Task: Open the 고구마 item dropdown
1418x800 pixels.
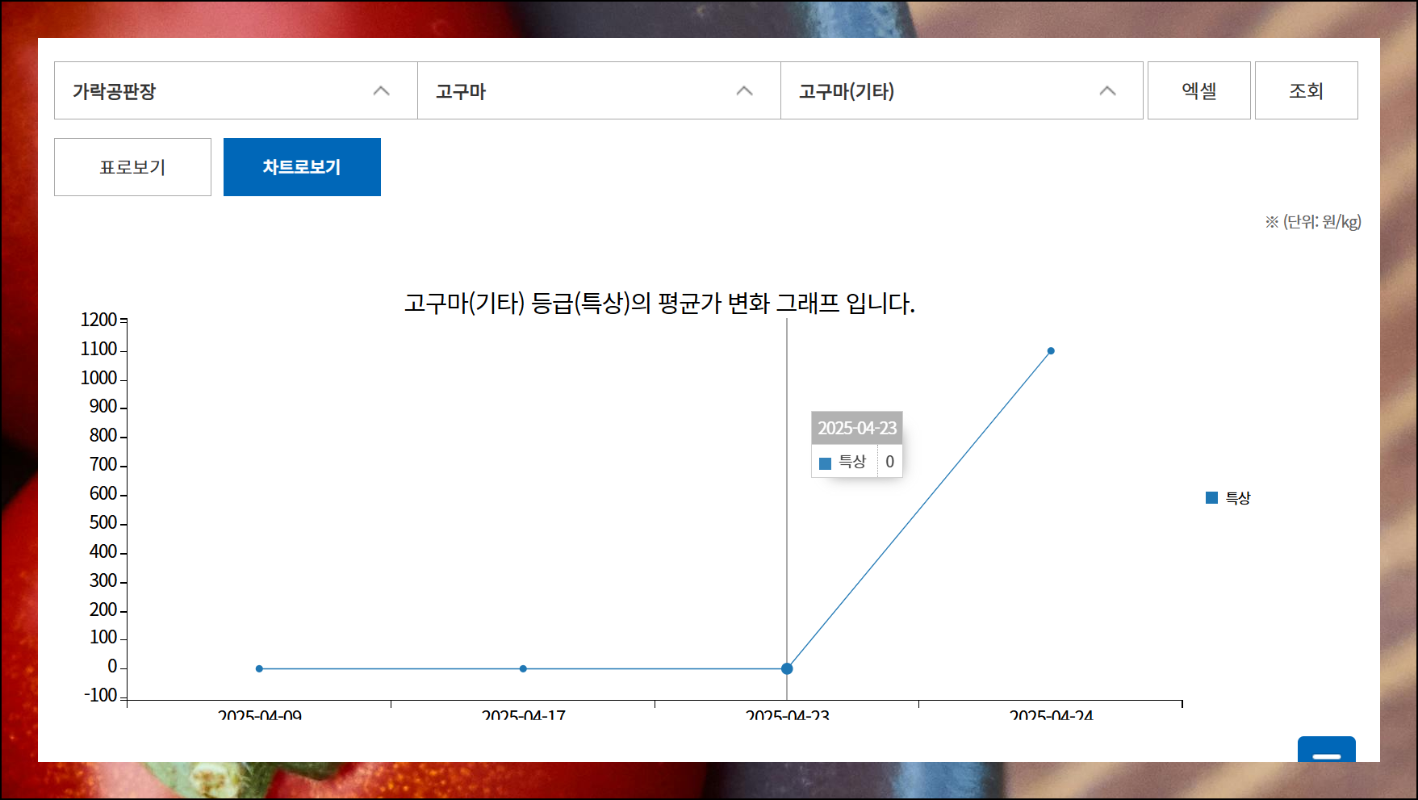Action: [x=599, y=90]
